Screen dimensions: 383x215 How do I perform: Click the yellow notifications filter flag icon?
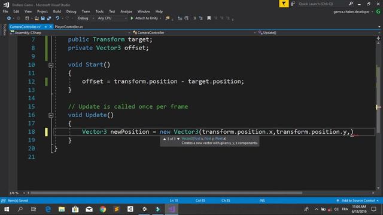tap(284, 4)
